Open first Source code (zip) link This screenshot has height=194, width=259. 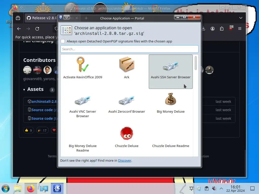[x=44, y=110]
